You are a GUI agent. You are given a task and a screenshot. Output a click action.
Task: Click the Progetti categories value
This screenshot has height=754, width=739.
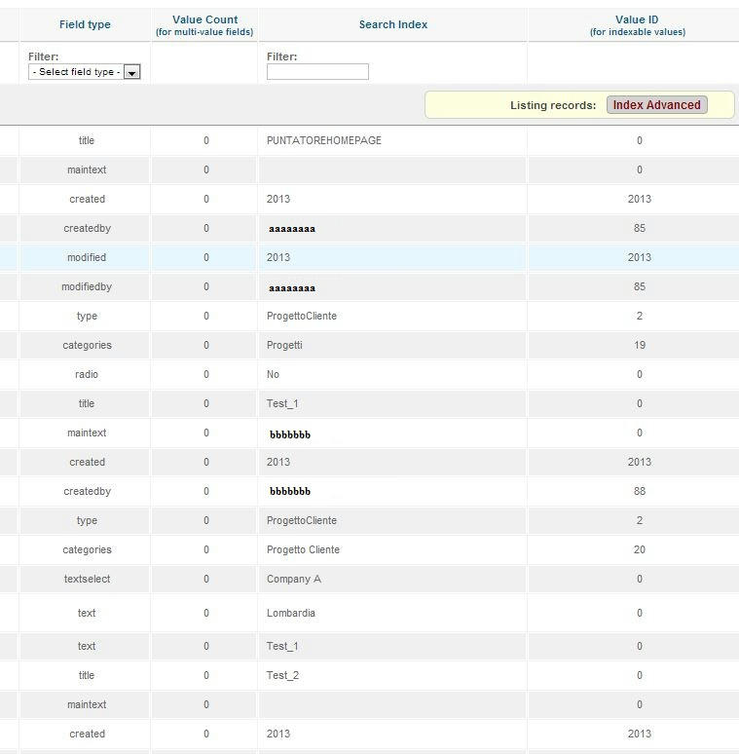point(284,345)
